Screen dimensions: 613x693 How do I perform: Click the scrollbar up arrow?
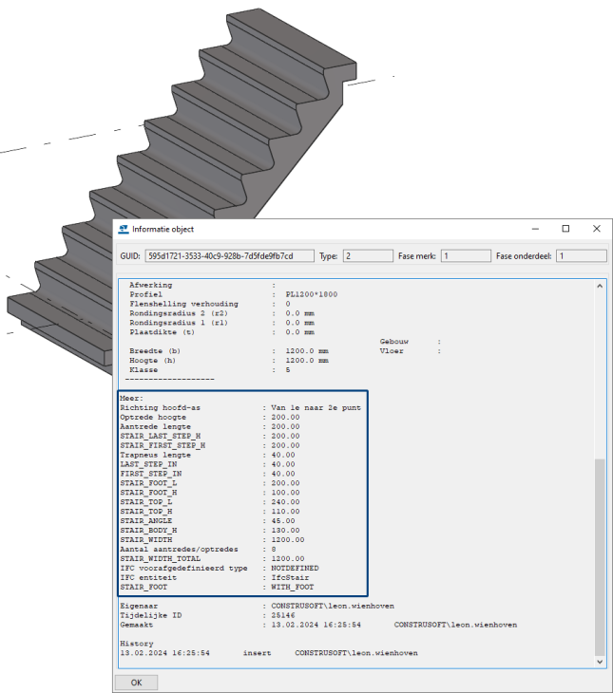[x=599, y=286]
